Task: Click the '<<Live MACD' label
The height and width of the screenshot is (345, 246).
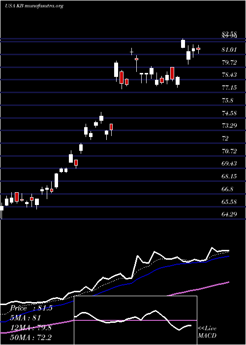Action: tap(207, 332)
